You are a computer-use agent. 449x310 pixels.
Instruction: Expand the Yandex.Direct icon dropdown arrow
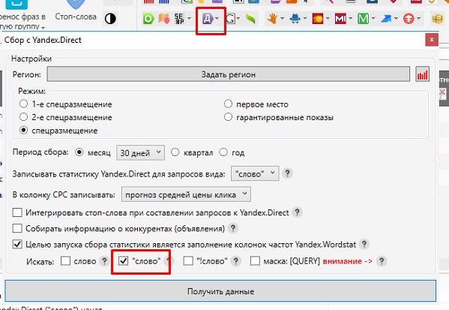click(x=217, y=18)
